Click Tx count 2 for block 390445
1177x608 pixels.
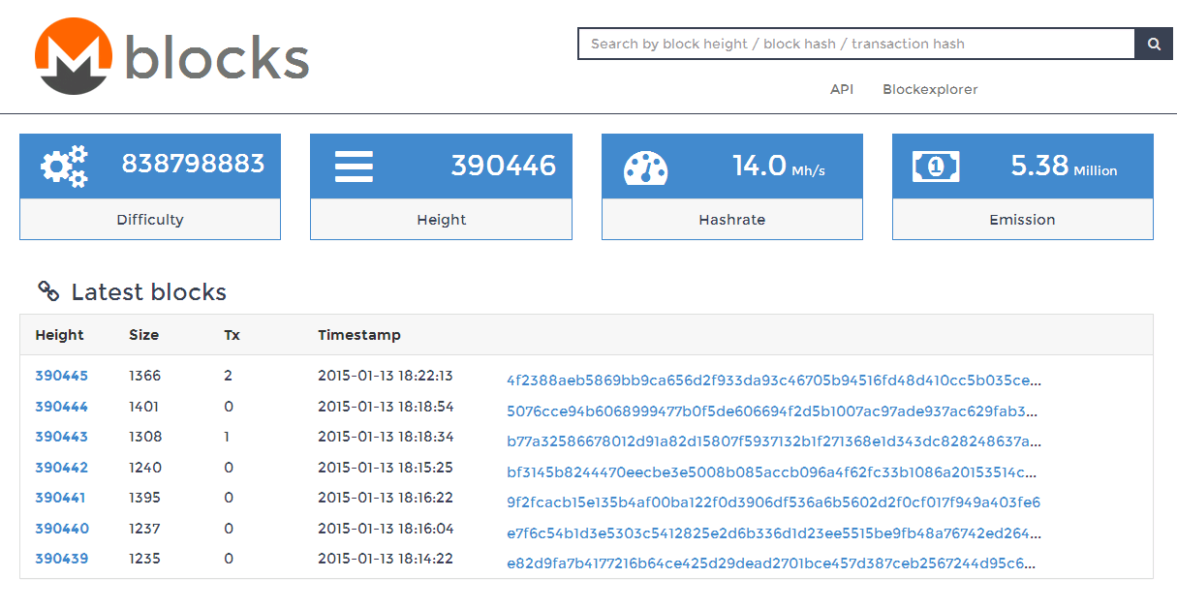pyautogui.click(x=229, y=376)
